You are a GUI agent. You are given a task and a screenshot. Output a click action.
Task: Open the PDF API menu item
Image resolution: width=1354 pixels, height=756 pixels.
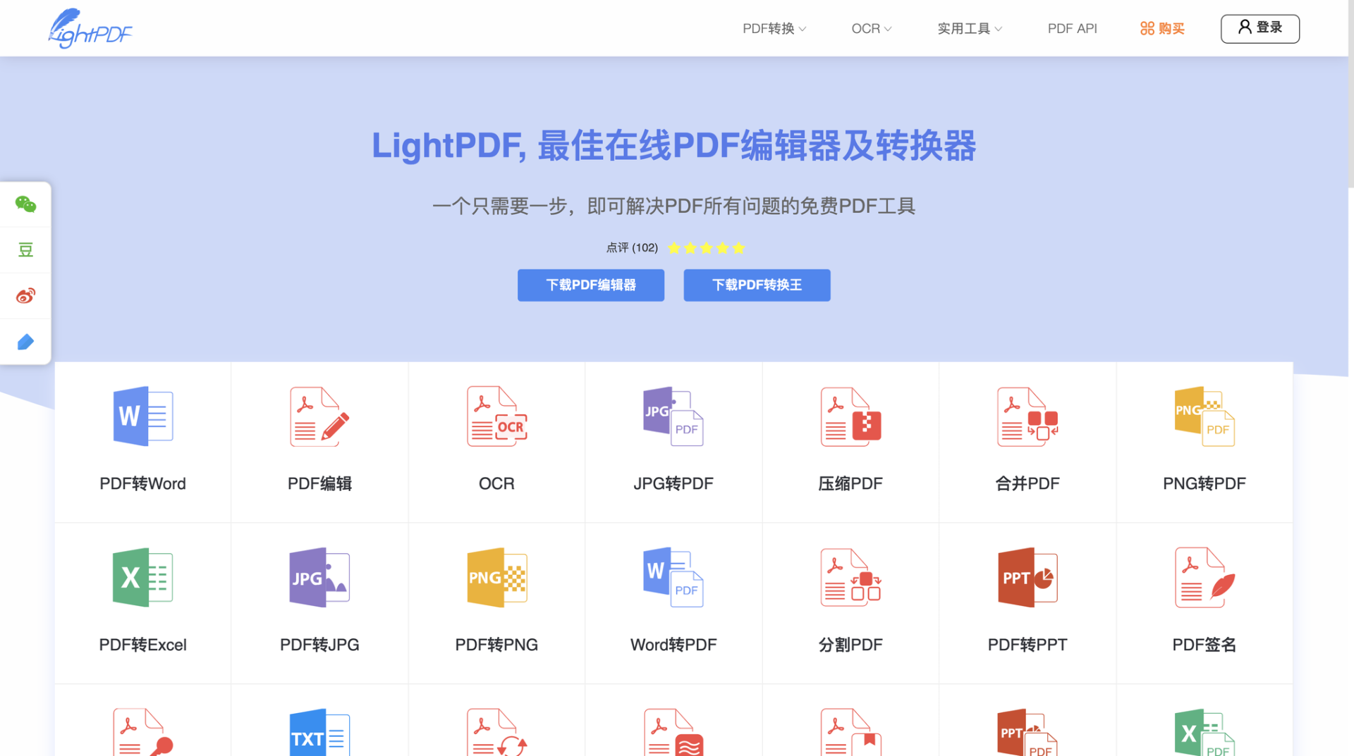click(1072, 29)
